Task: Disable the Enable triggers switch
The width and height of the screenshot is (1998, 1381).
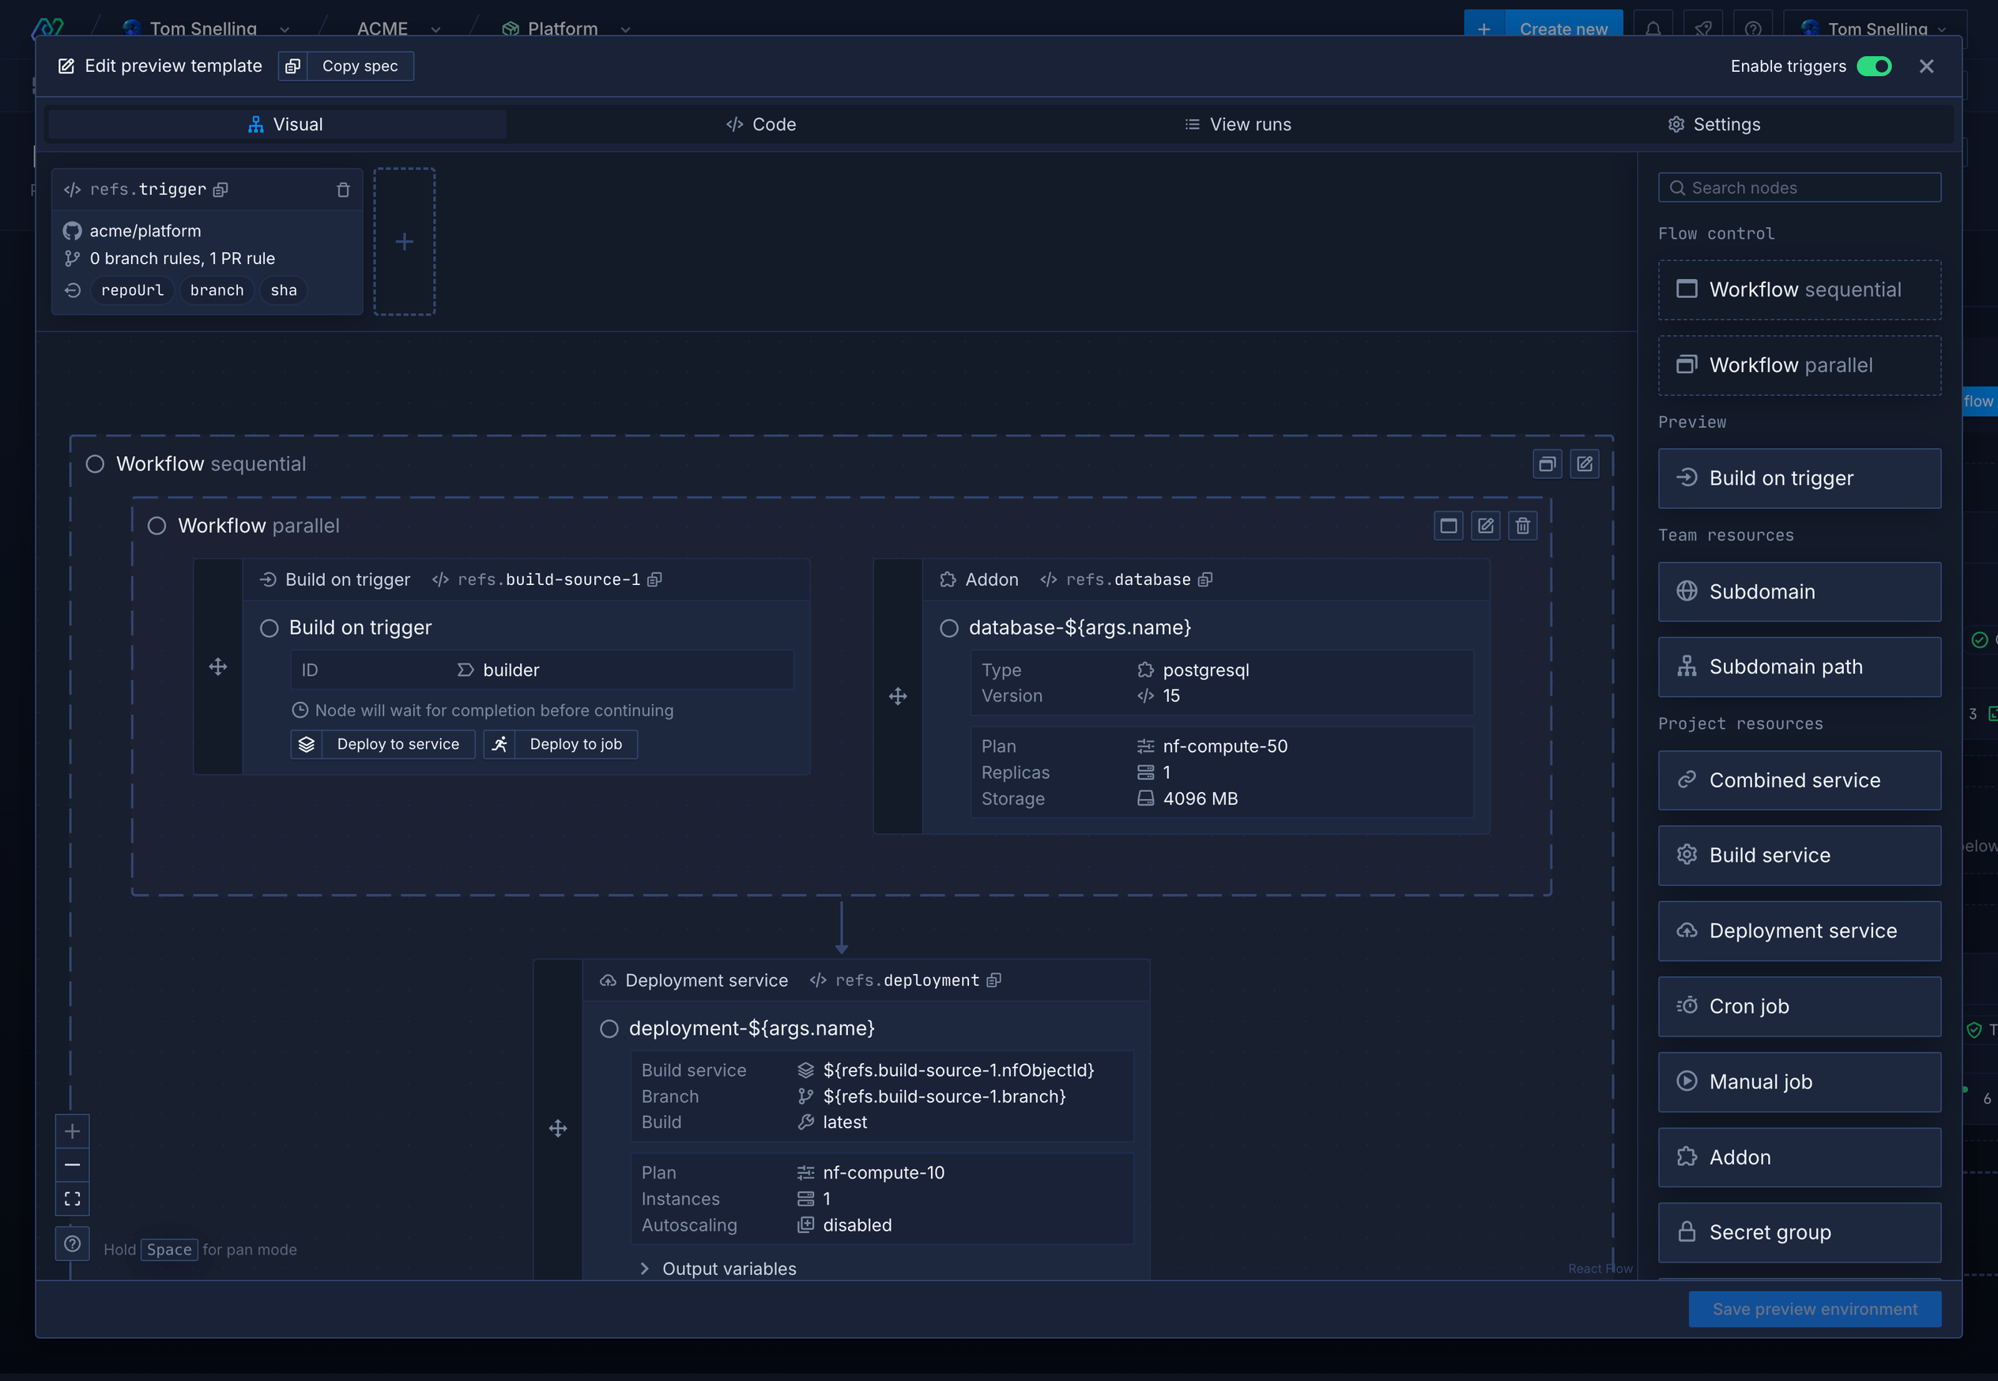Action: [1873, 66]
